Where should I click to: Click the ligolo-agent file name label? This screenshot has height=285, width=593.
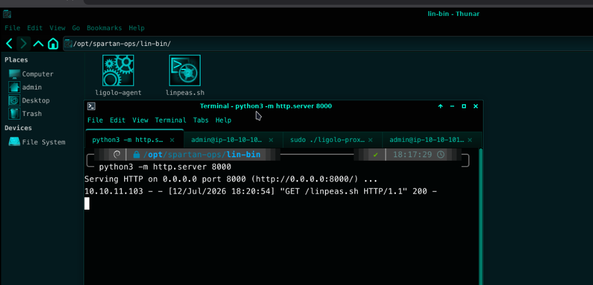coord(118,92)
